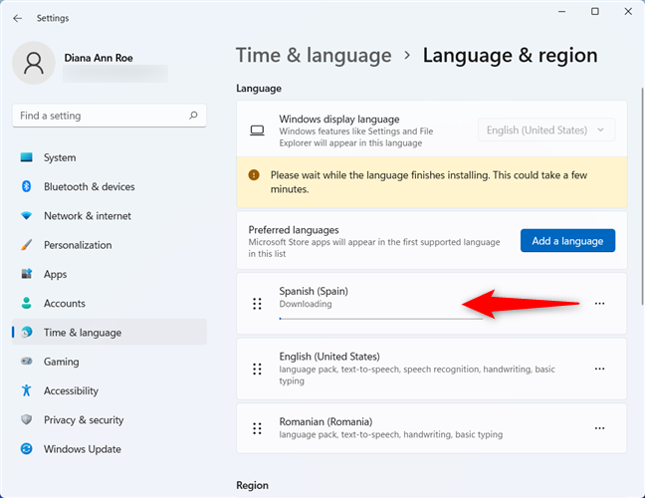Click Romanian (Romania) language name
The image size is (645, 498).
tap(325, 422)
